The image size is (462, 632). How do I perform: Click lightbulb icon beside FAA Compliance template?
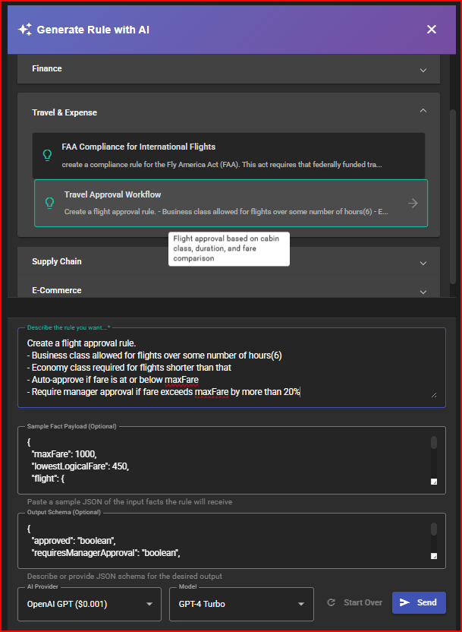(47, 154)
